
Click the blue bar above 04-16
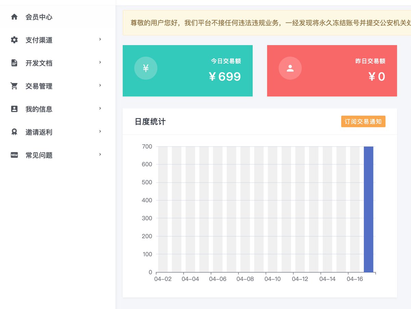tap(368, 208)
